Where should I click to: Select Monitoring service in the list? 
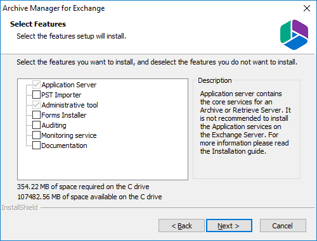pyautogui.click(x=69, y=135)
